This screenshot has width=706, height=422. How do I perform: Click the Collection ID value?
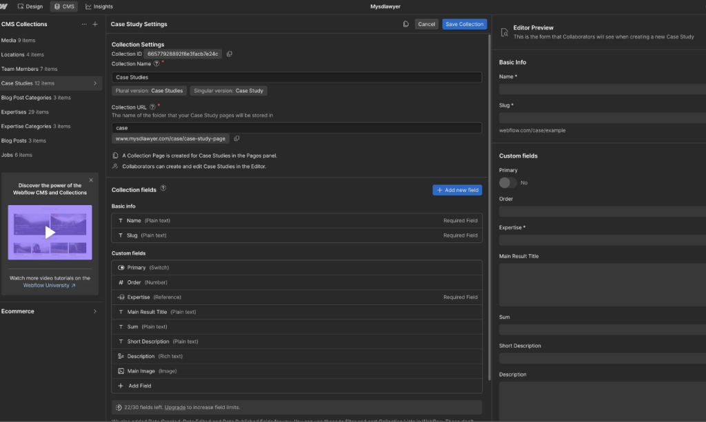[183, 54]
